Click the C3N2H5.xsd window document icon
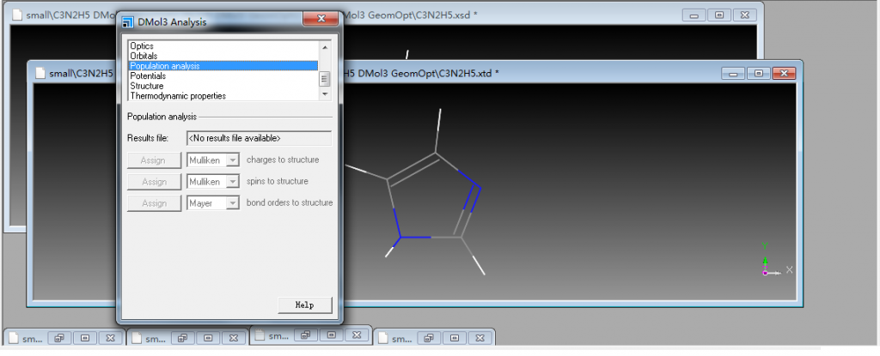 click(19, 15)
